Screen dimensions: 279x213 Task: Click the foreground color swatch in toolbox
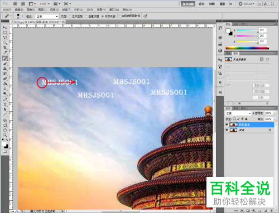[4, 145]
